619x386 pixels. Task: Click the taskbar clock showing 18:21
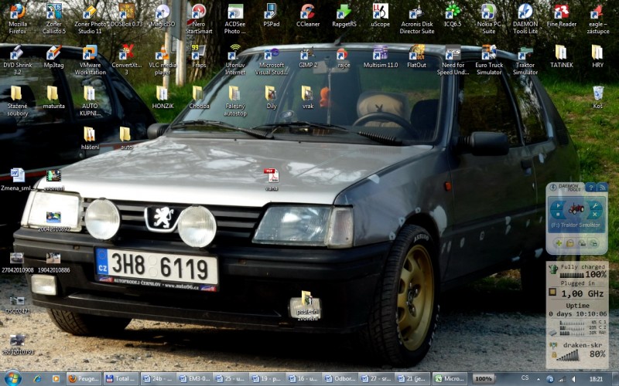pyautogui.click(x=596, y=379)
